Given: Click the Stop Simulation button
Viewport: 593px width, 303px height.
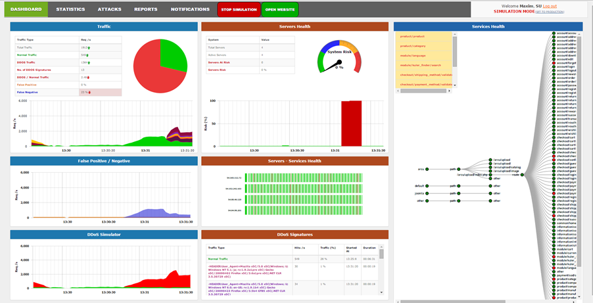Looking at the screenshot, I should [239, 10].
